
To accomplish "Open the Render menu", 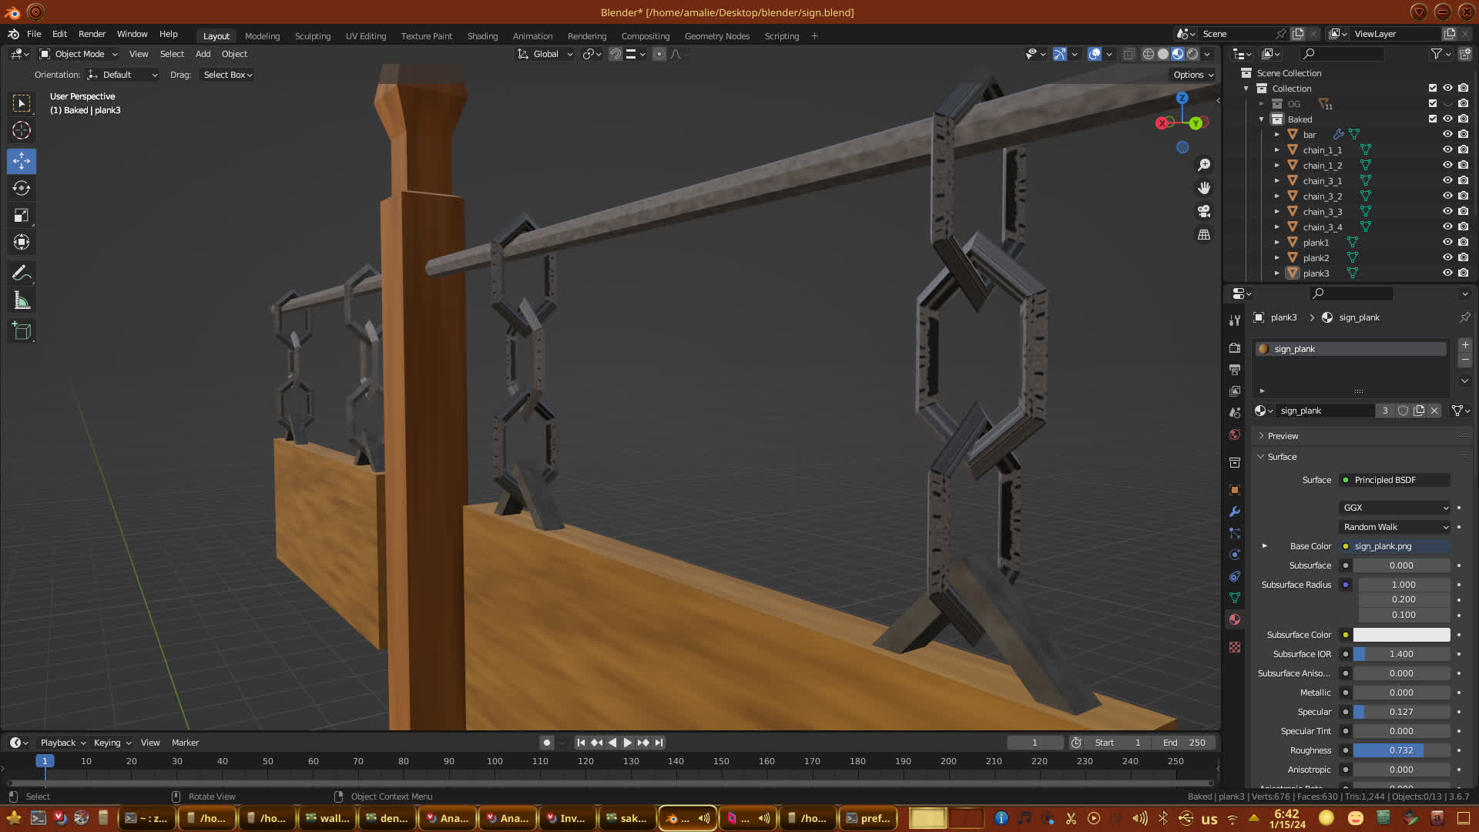I will [x=92, y=34].
